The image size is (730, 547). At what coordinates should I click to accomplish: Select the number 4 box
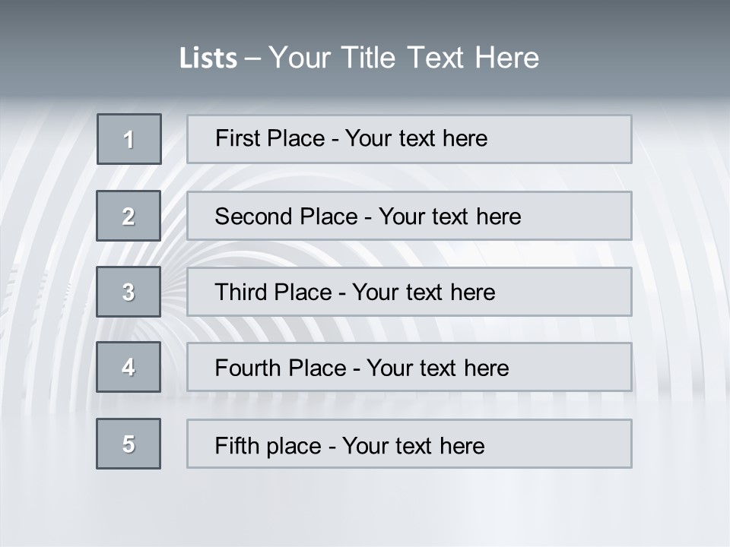pyautogui.click(x=129, y=367)
